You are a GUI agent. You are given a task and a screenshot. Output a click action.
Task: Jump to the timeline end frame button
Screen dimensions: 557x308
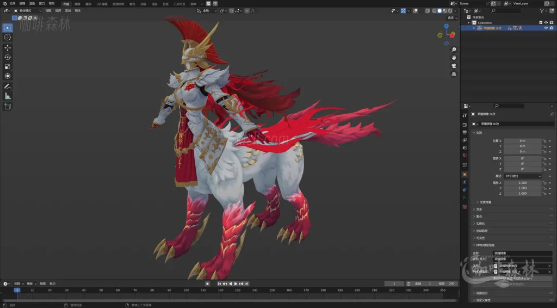click(x=247, y=284)
